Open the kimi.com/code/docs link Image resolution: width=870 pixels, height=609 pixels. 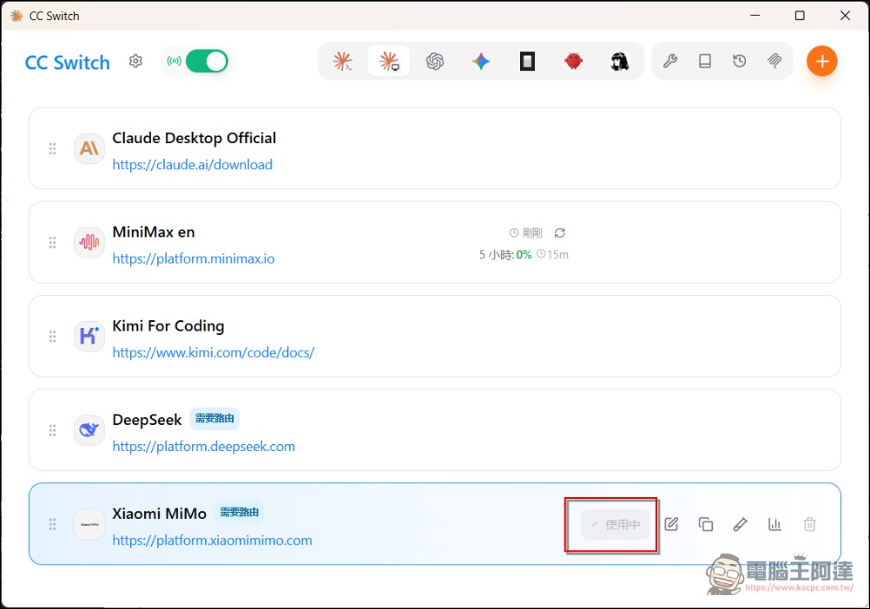pos(214,352)
